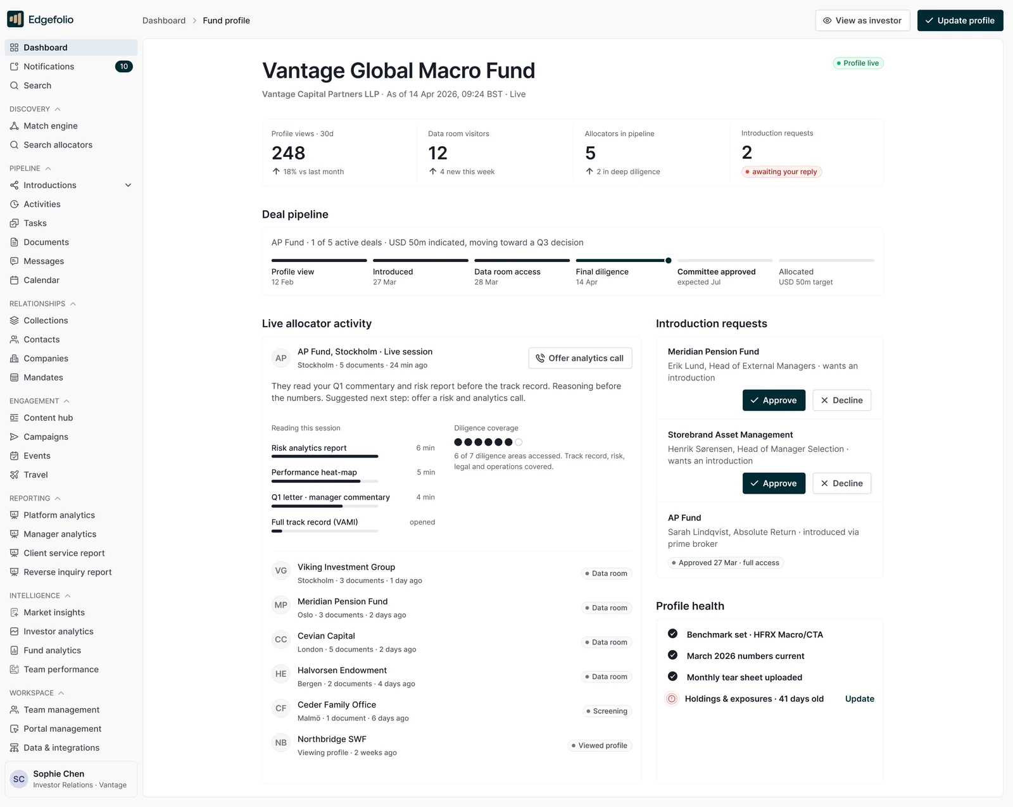Toggle the Monthly tear sheet uploaded checkmark
The width and height of the screenshot is (1013, 807).
[x=673, y=677]
